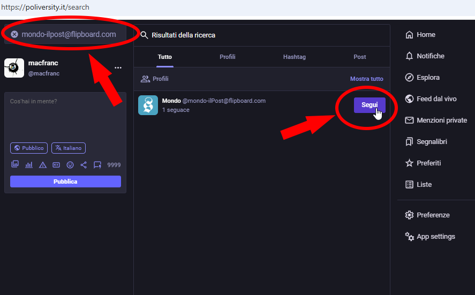Open the Mondo profile avatar
The width and height of the screenshot is (475, 295).
point(148,105)
